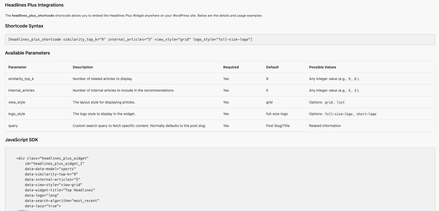Viewport: 439px width, 211px height.
Task: Click the data-data-model="sports" code line
Action: tap(50, 169)
